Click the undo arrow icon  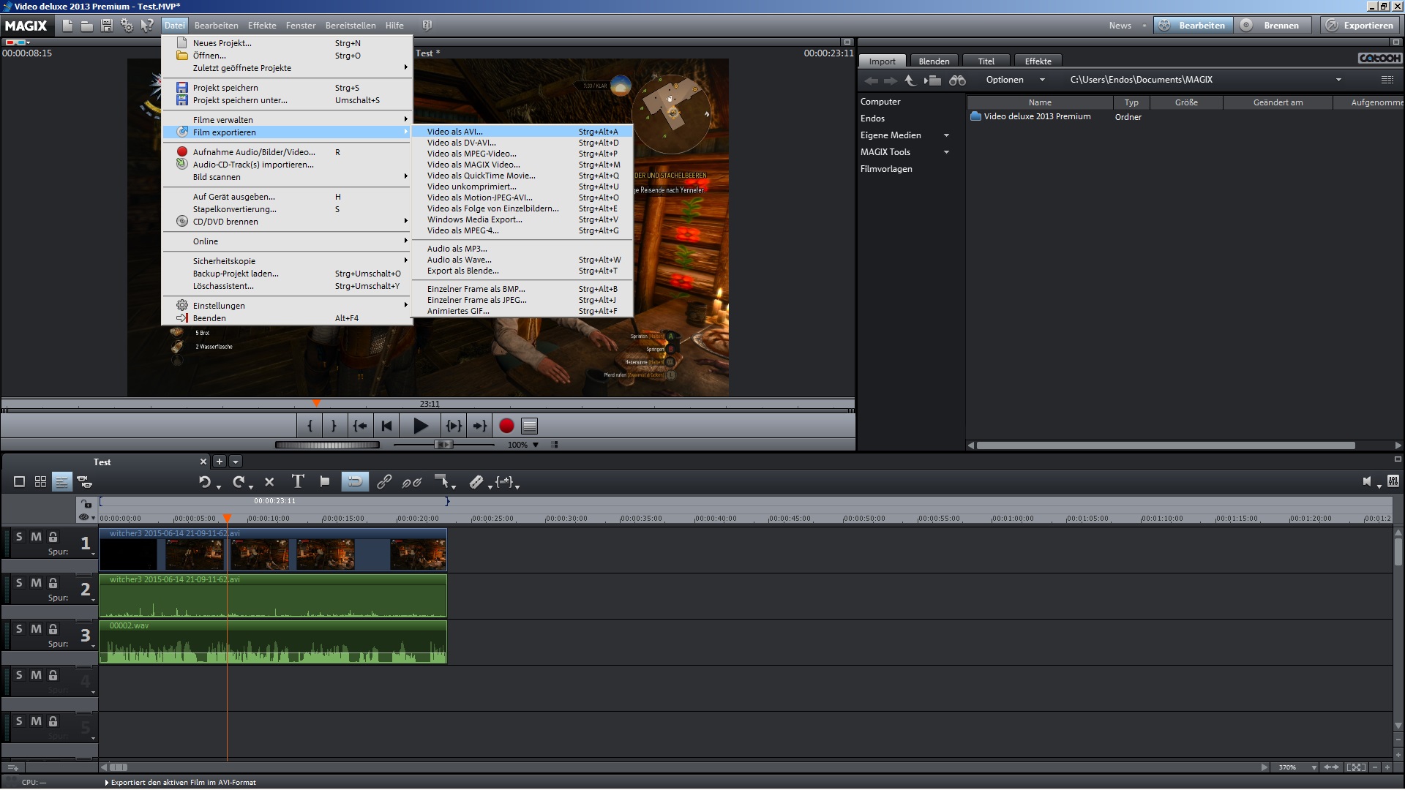[x=205, y=482]
